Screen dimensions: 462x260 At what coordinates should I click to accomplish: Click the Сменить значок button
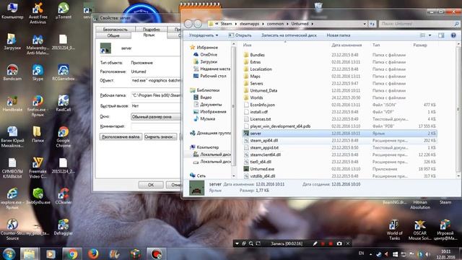coord(160,136)
